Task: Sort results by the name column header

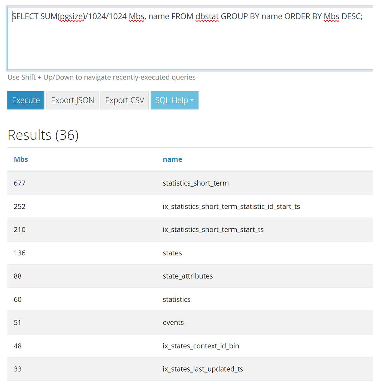Action: 172,159
